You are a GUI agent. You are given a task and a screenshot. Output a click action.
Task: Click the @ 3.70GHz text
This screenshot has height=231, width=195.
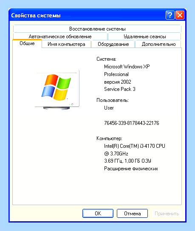pyautogui.click(x=116, y=154)
